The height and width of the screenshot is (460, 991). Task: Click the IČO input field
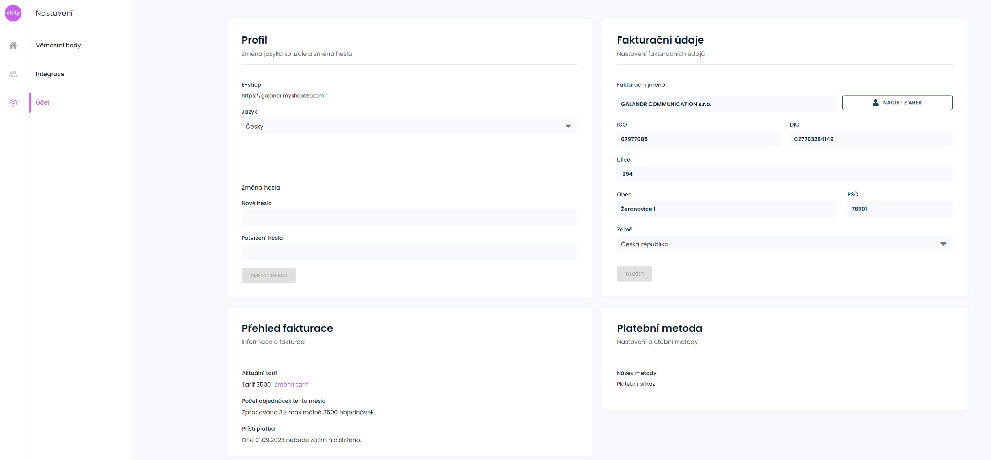pyautogui.click(x=697, y=139)
